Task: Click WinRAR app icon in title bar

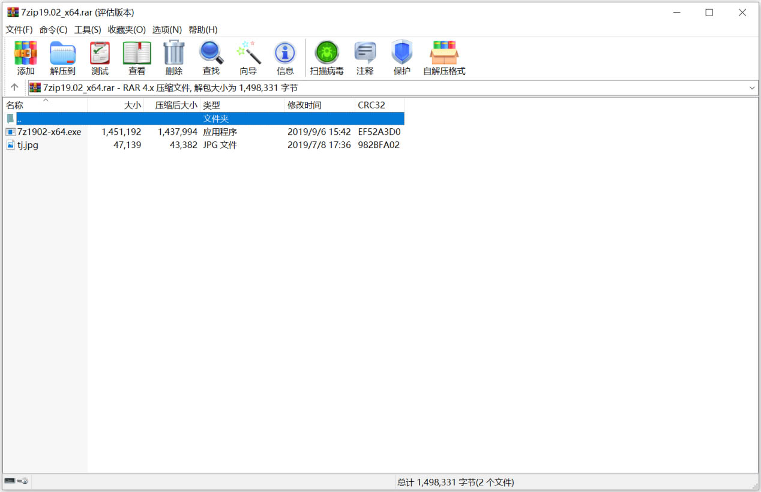Action: (13, 12)
